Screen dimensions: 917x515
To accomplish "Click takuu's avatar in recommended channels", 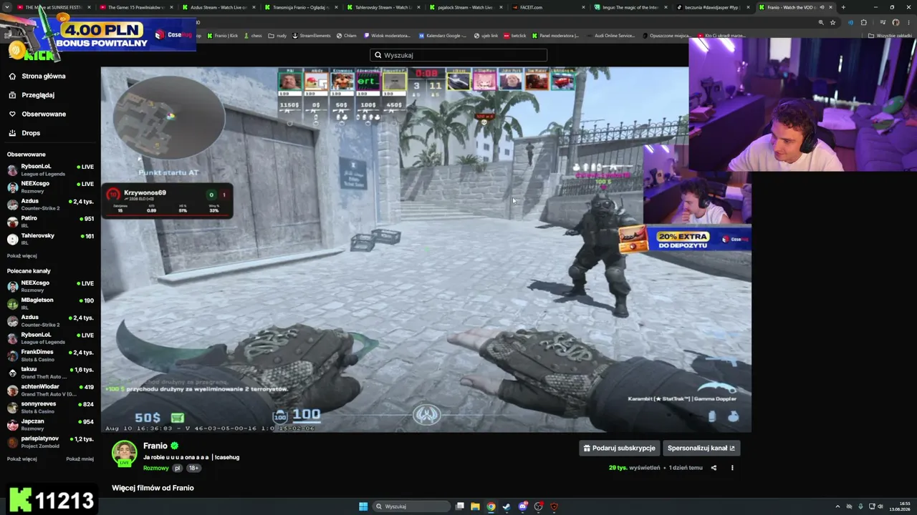I will pyautogui.click(x=12, y=373).
